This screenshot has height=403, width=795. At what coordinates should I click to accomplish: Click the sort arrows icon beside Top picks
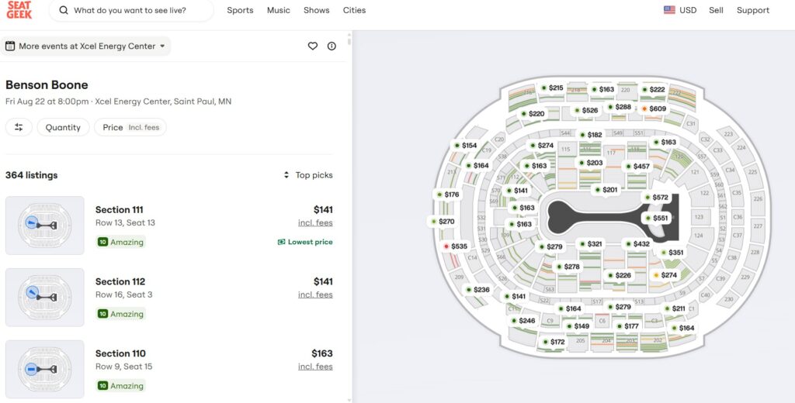click(x=286, y=175)
